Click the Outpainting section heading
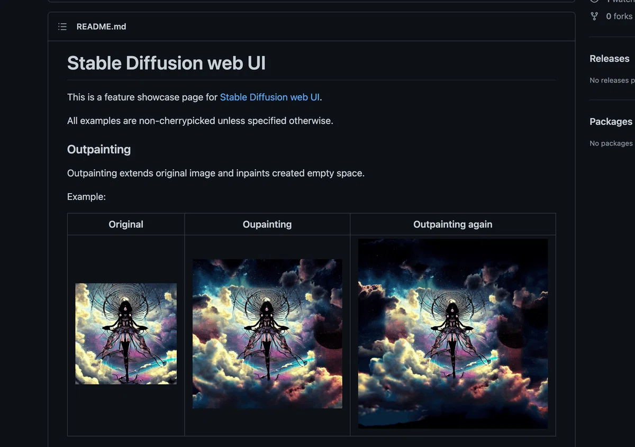635x447 pixels. [99, 150]
